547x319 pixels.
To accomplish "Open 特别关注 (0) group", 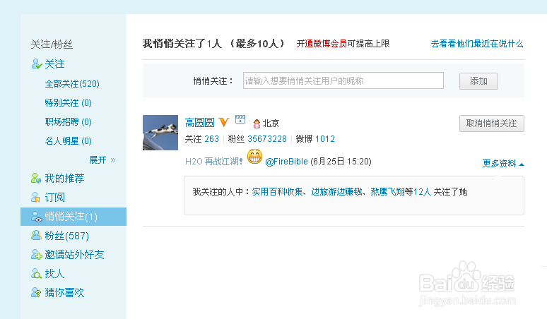I will click(x=68, y=103).
